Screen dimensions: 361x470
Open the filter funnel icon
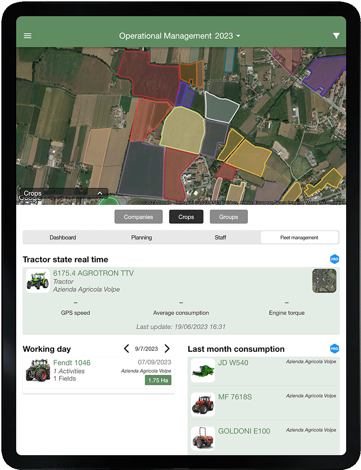coord(337,36)
